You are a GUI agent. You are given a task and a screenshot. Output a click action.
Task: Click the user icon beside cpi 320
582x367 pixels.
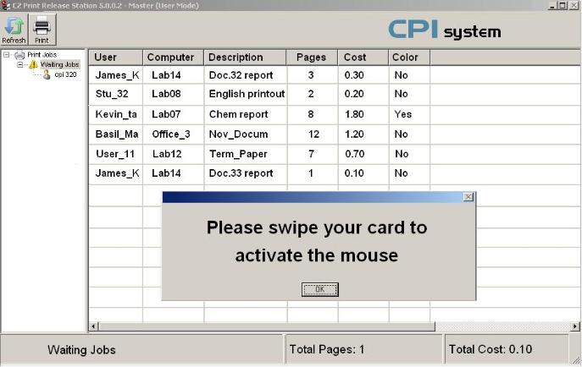[x=47, y=74]
